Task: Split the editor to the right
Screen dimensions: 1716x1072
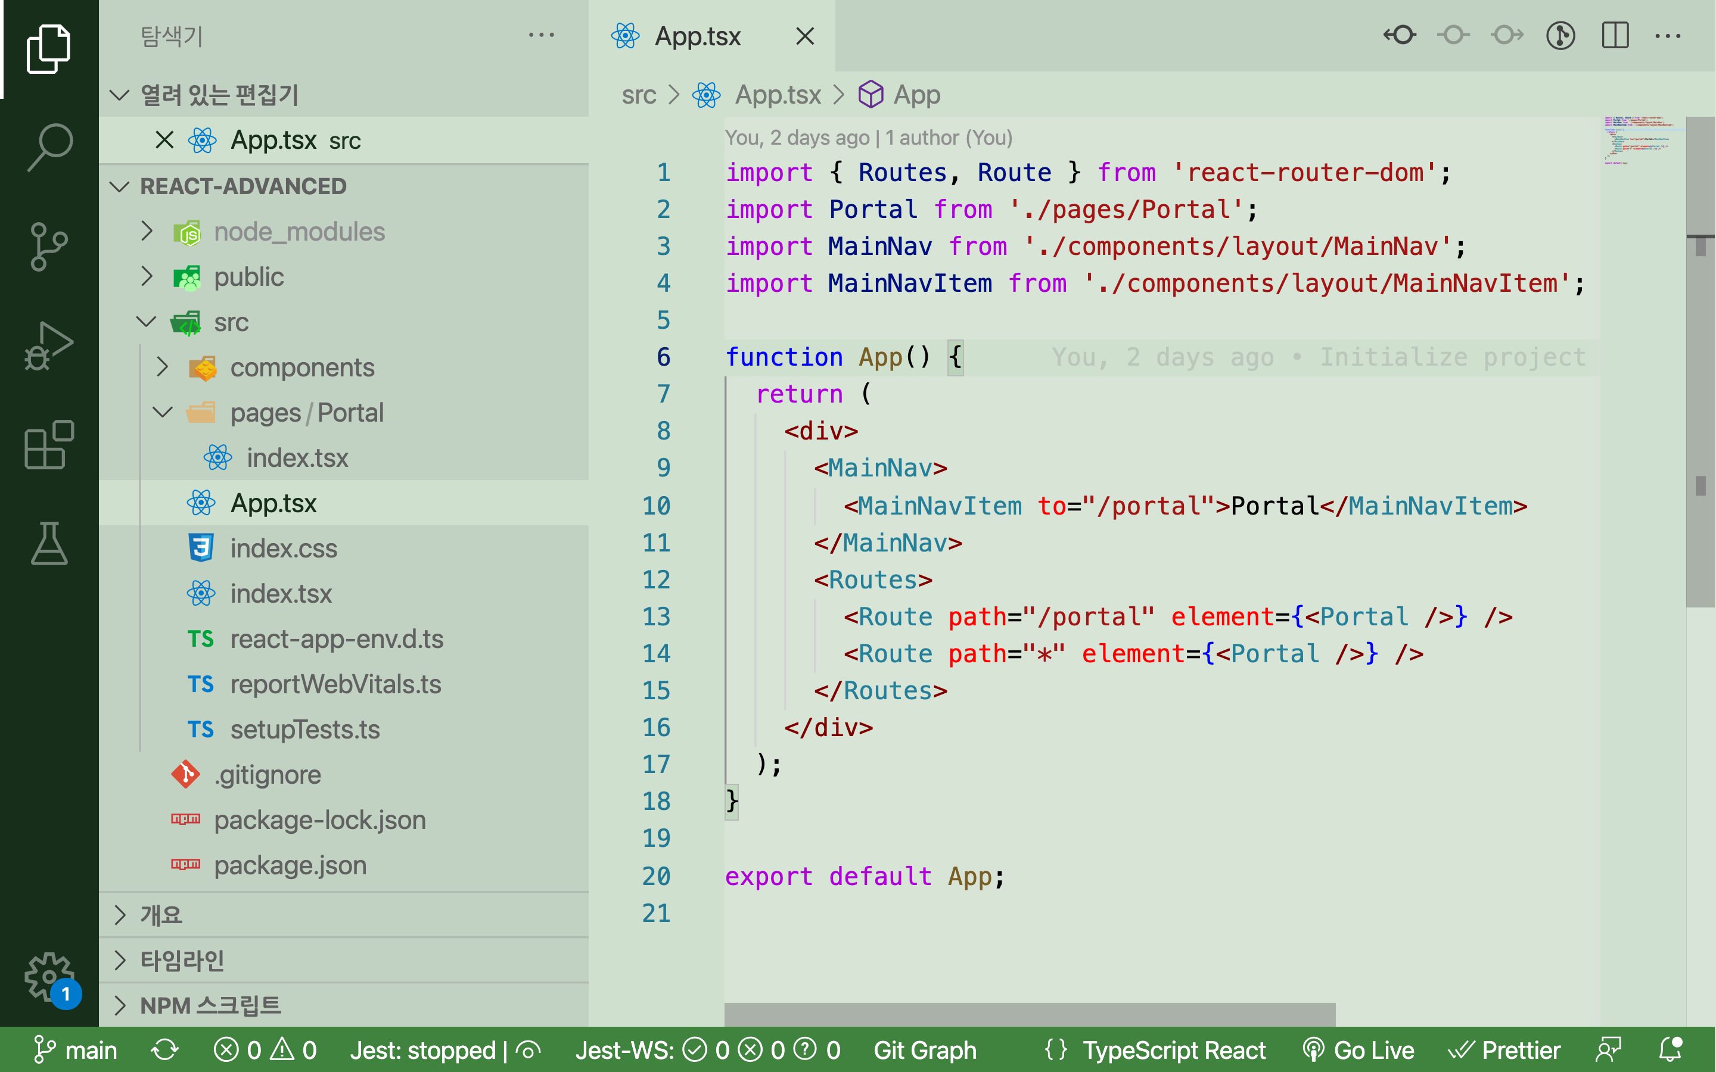Action: coord(1615,36)
